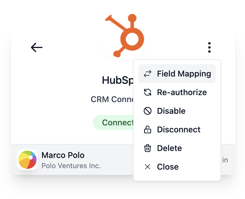
Task: Choose Disconnect from the menu
Action: pos(177,129)
